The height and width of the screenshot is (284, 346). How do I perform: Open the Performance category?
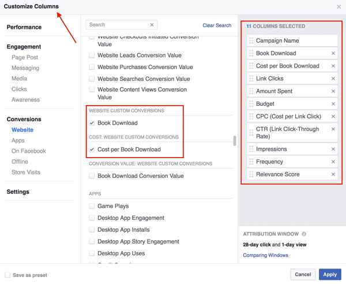coord(24,27)
